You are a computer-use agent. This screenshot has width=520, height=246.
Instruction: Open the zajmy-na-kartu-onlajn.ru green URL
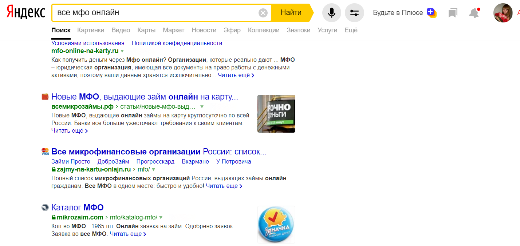(94, 169)
